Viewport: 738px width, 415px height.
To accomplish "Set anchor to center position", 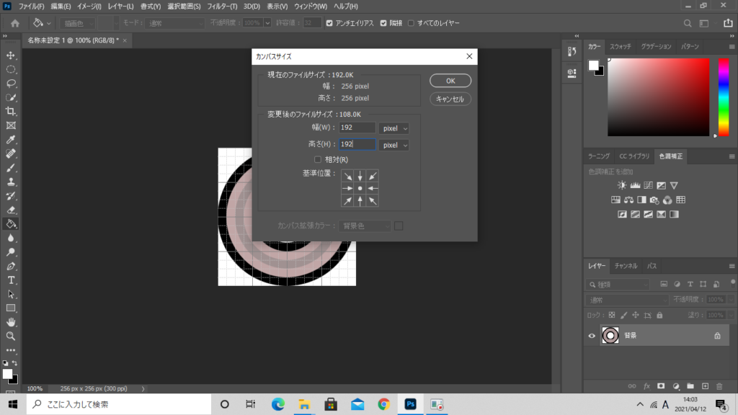I will [360, 188].
